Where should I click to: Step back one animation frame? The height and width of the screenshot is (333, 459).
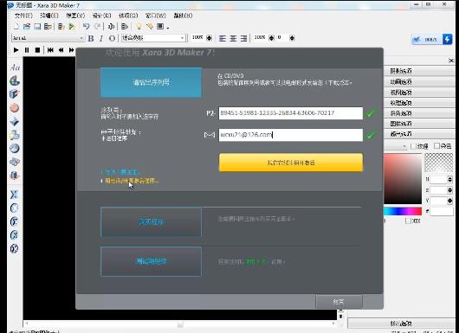[x=61, y=50]
